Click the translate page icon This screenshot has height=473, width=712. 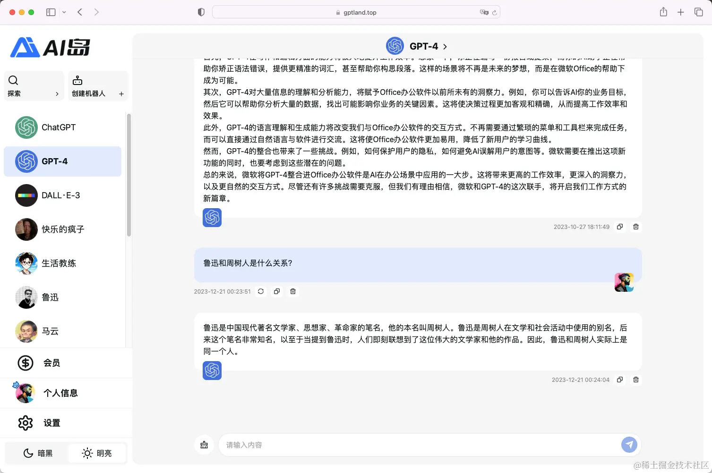pyautogui.click(x=484, y=12)
